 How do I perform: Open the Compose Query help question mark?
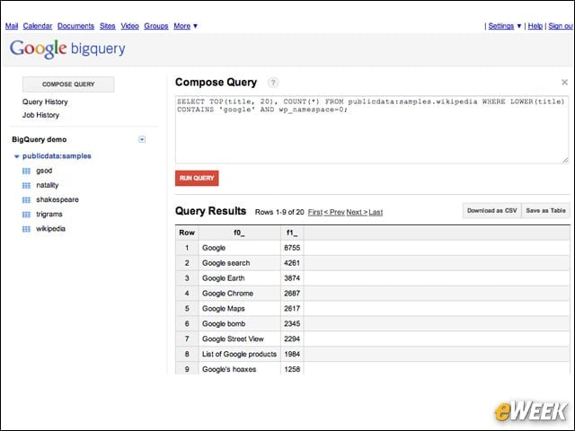coord(273,83)
